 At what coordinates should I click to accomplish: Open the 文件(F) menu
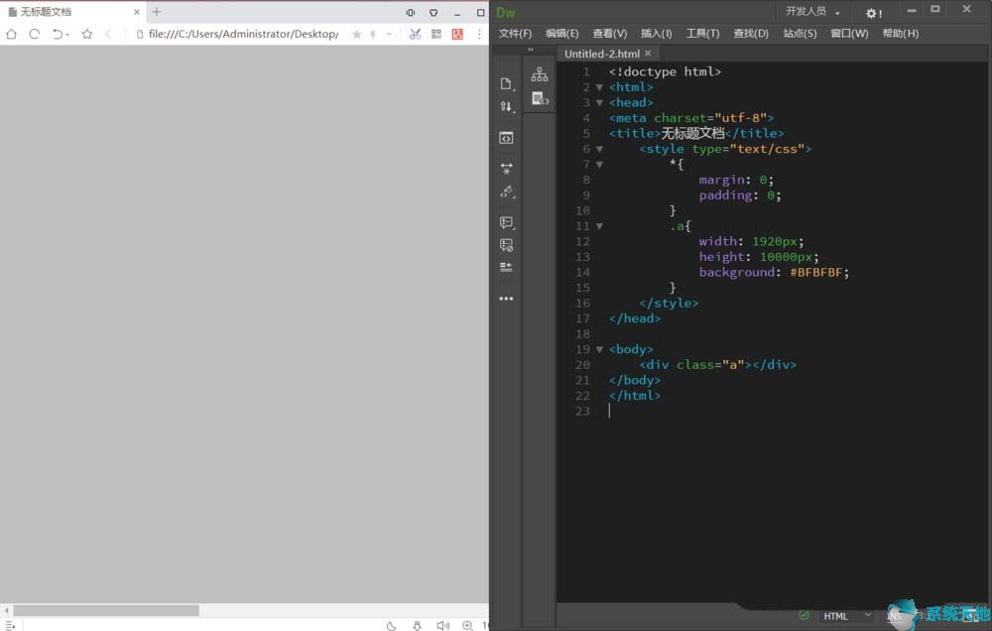click(515, 34)
